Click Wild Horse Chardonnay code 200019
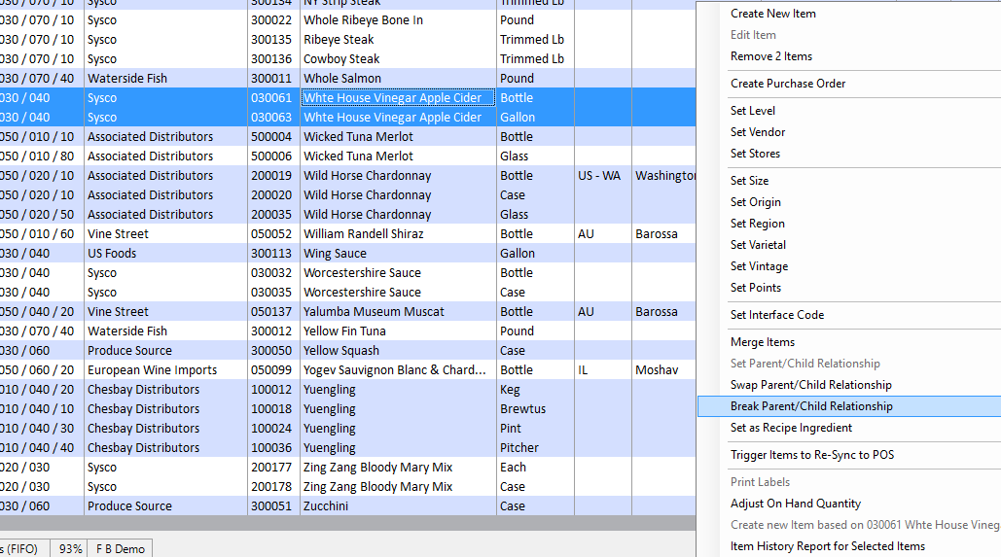 pos(271,175)
